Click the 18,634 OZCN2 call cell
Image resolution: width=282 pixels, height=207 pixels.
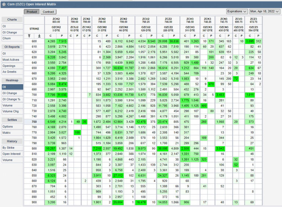(118, 68)
